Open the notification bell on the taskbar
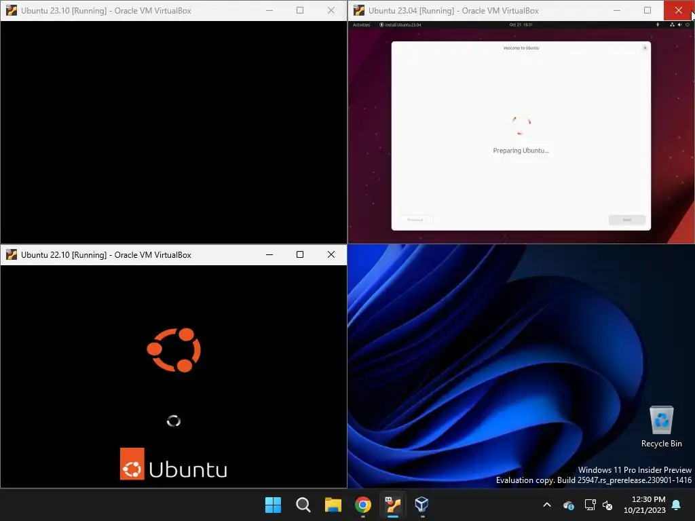Screen dimensions: 695x521 (677, 505)
